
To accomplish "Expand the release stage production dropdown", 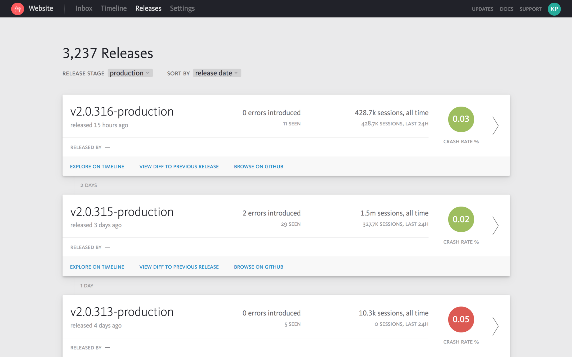I will pyautogui.click(x=130, y=73).
